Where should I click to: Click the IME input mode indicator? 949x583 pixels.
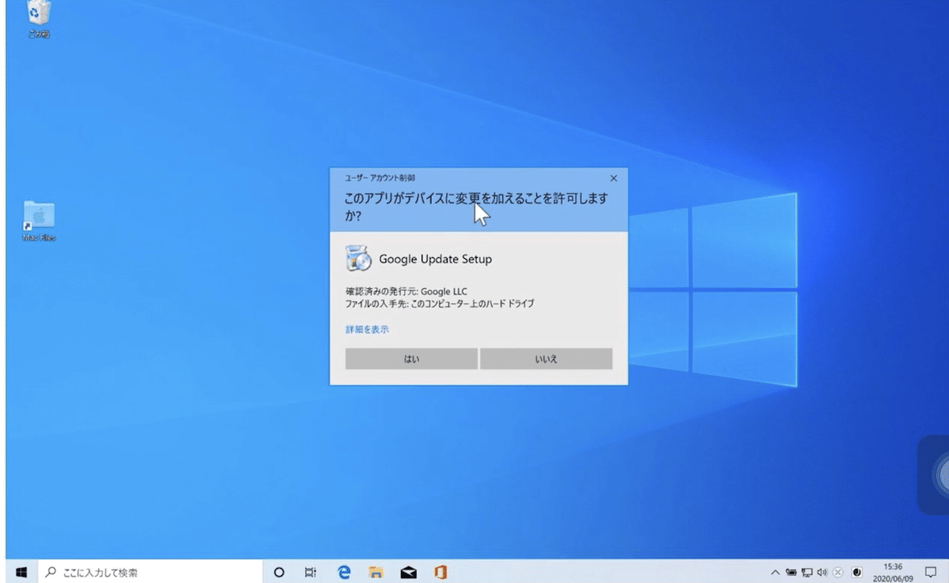(x=856, y=572)
